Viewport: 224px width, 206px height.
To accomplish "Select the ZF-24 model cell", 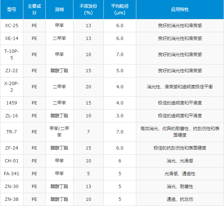I will pos(11,148).
